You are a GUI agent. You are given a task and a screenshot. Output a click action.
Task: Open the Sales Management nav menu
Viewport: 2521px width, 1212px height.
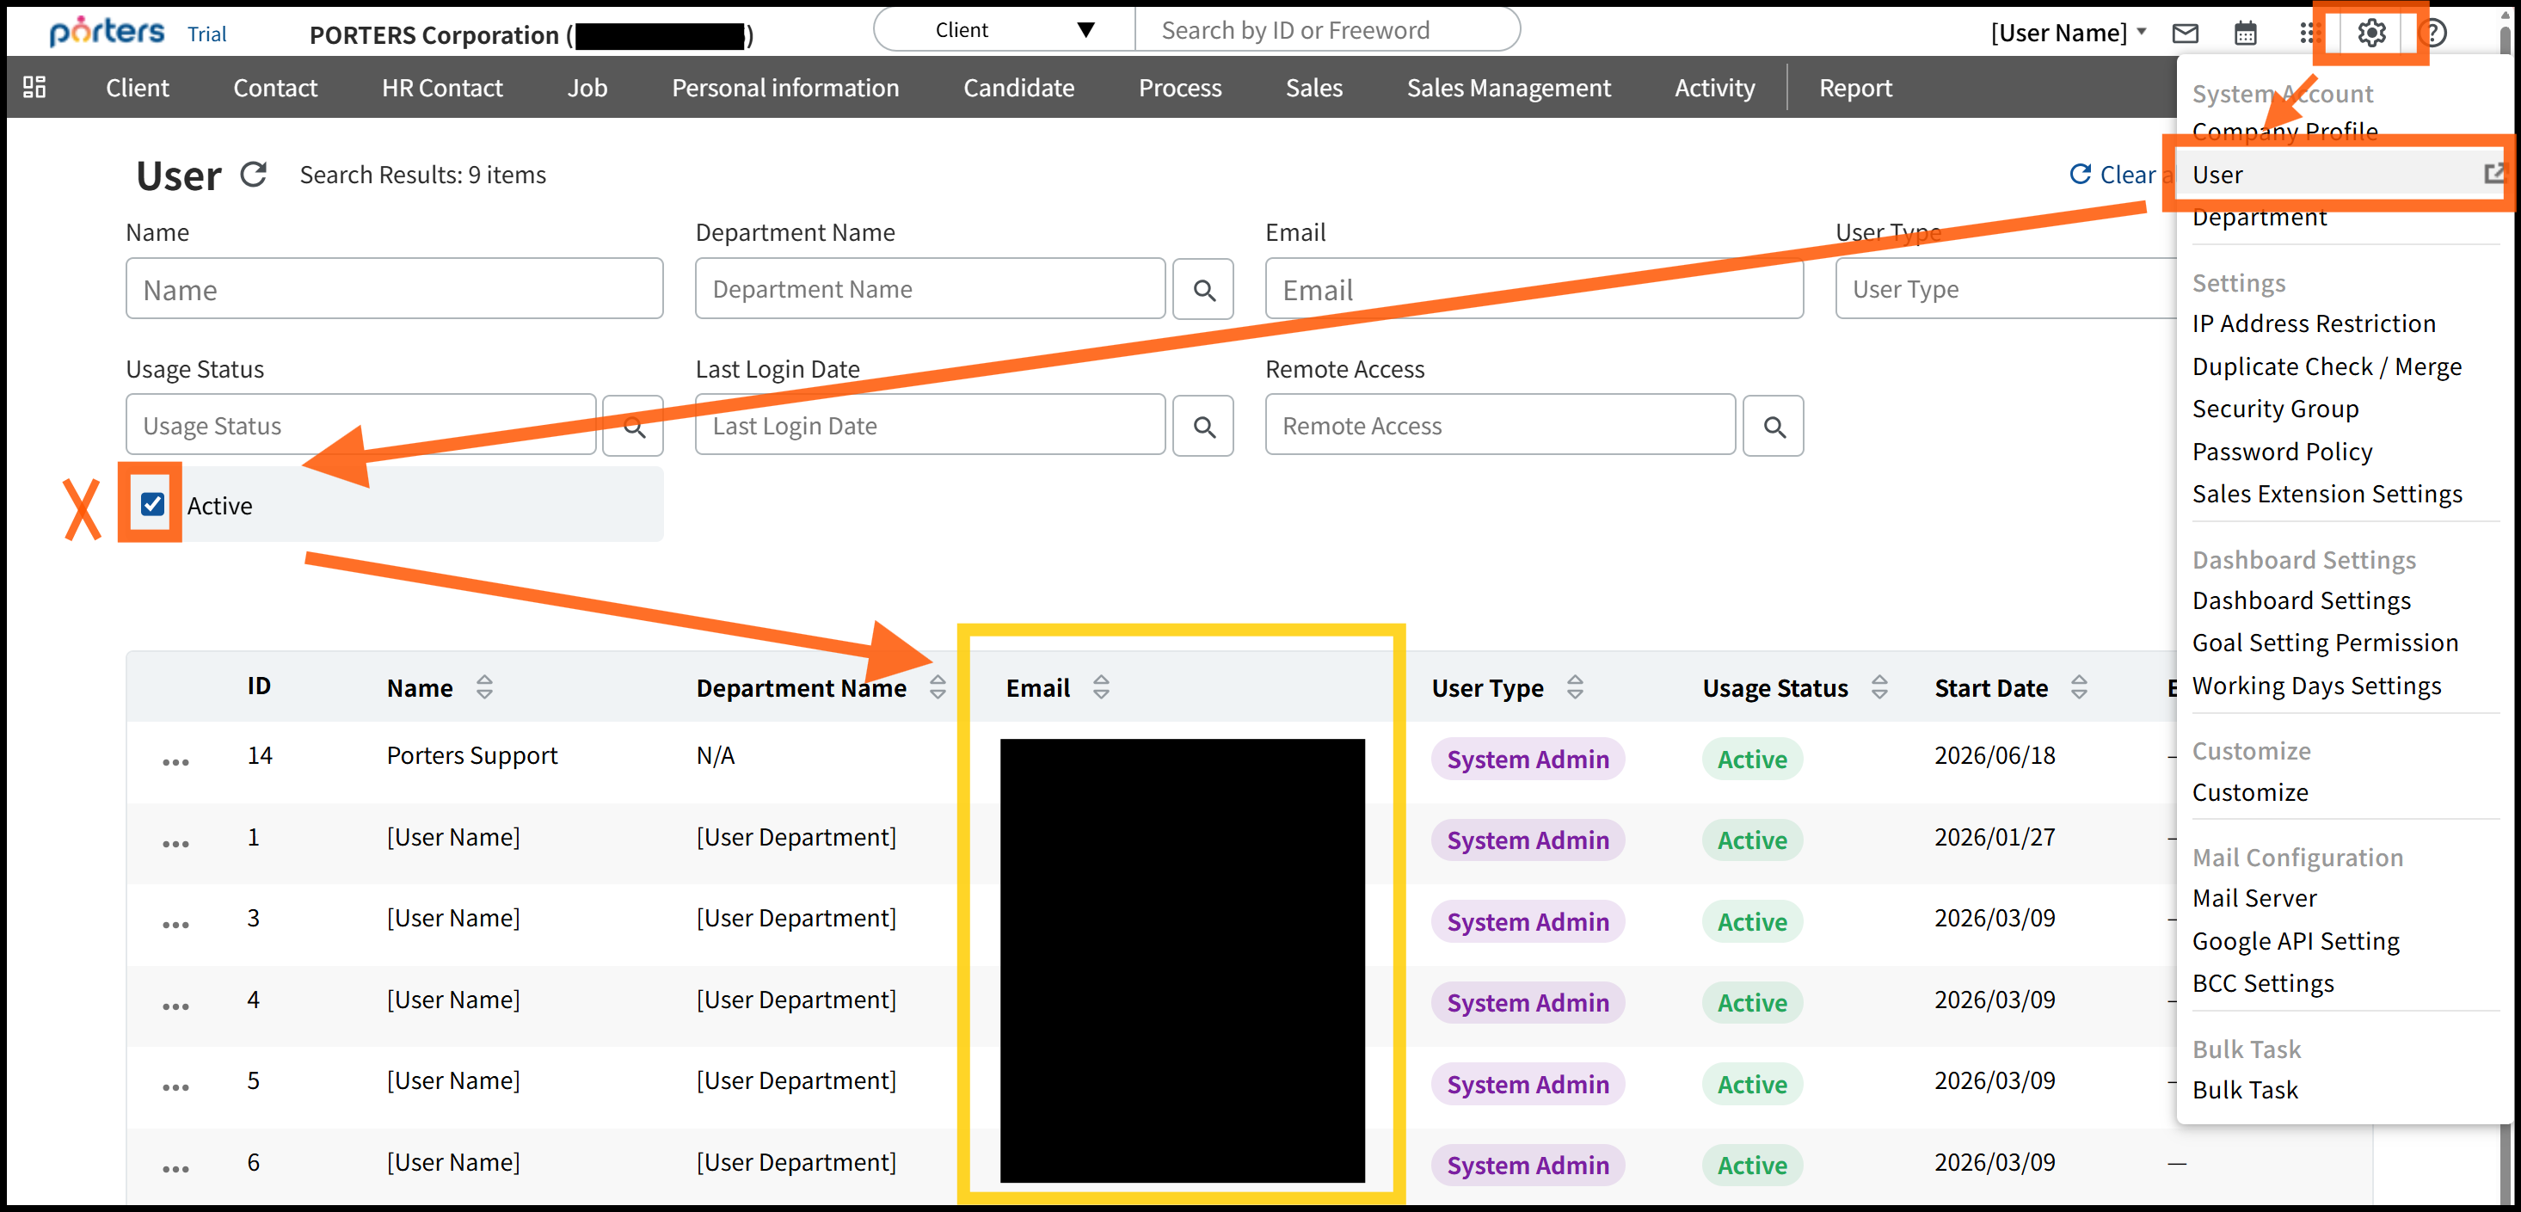[1508, 87]
